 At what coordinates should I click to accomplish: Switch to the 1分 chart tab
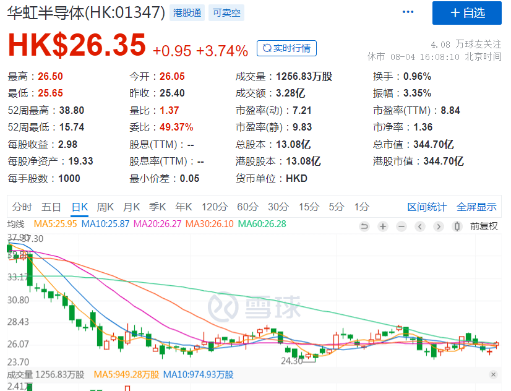(x=362, y=207)
